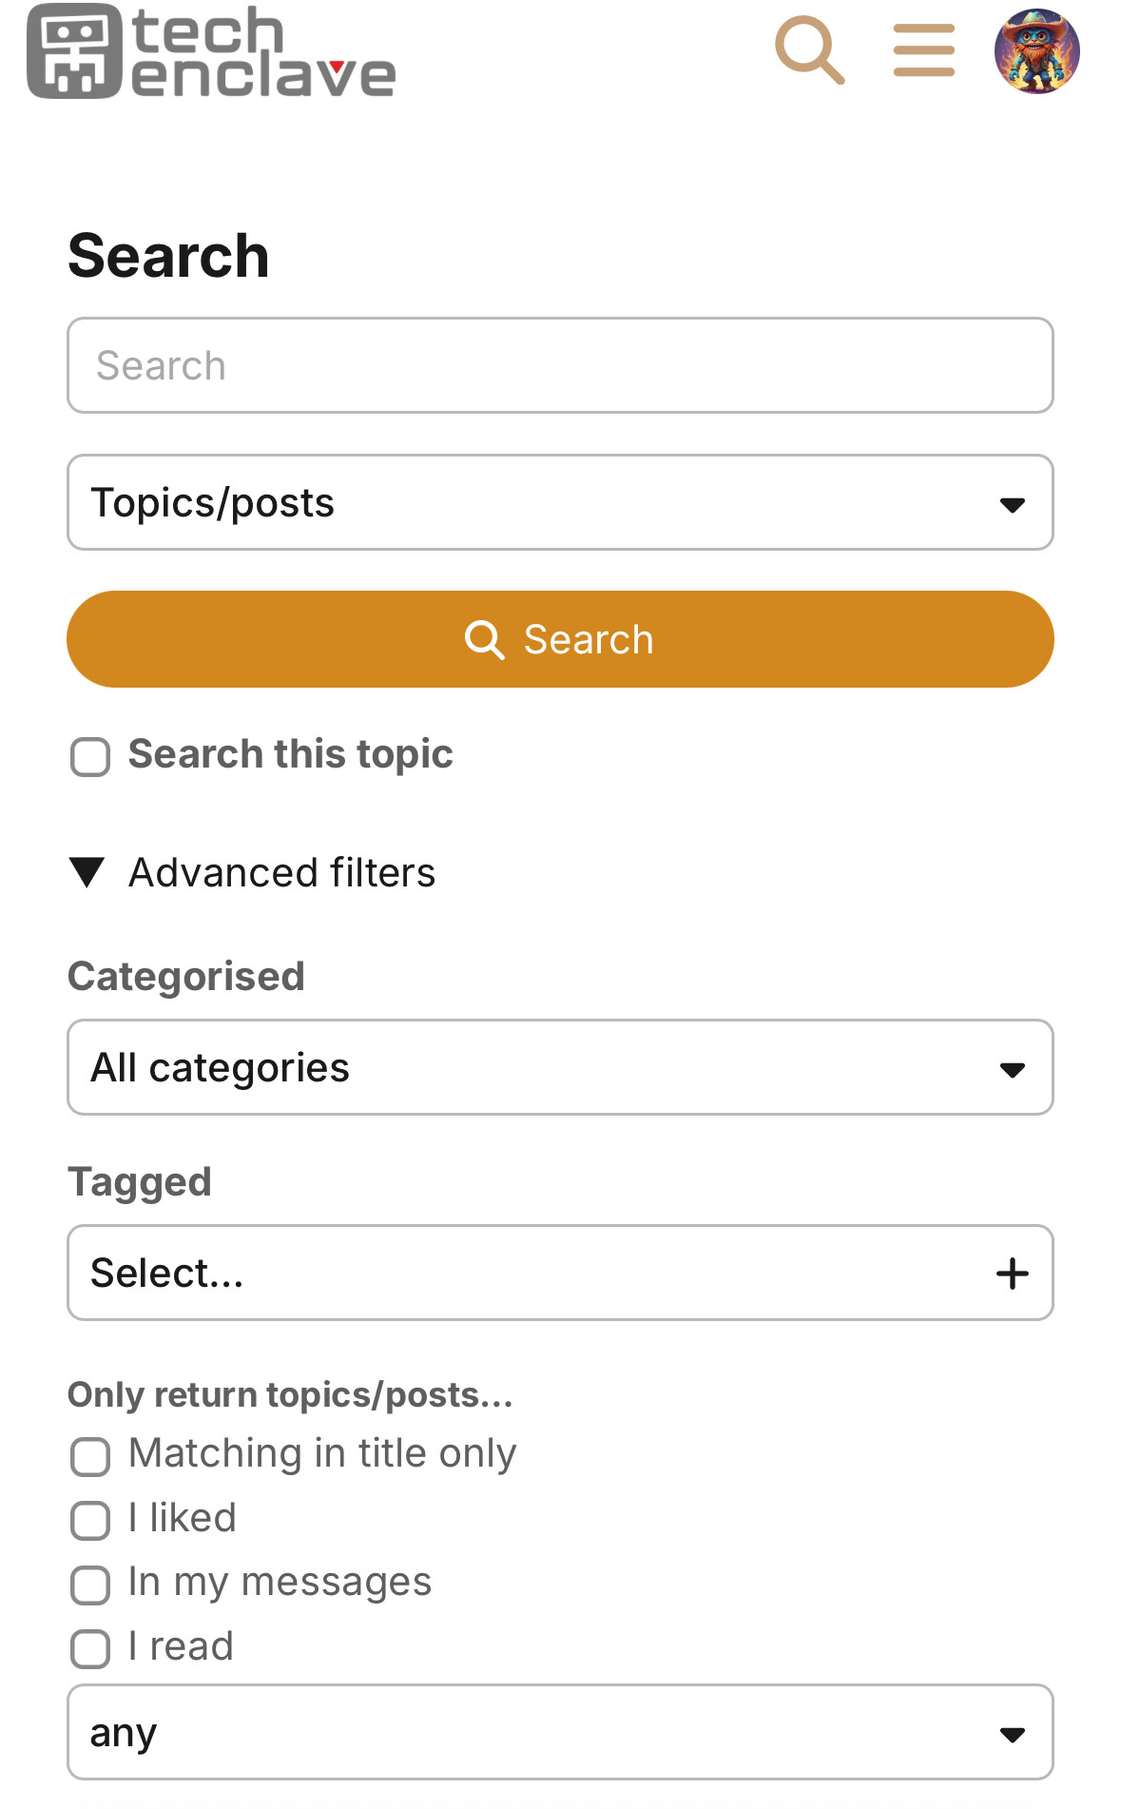Click the caret arrow on Topics/posts selector
Viewport: 1121px width, 1809px height.
[x=1013, y=504]
